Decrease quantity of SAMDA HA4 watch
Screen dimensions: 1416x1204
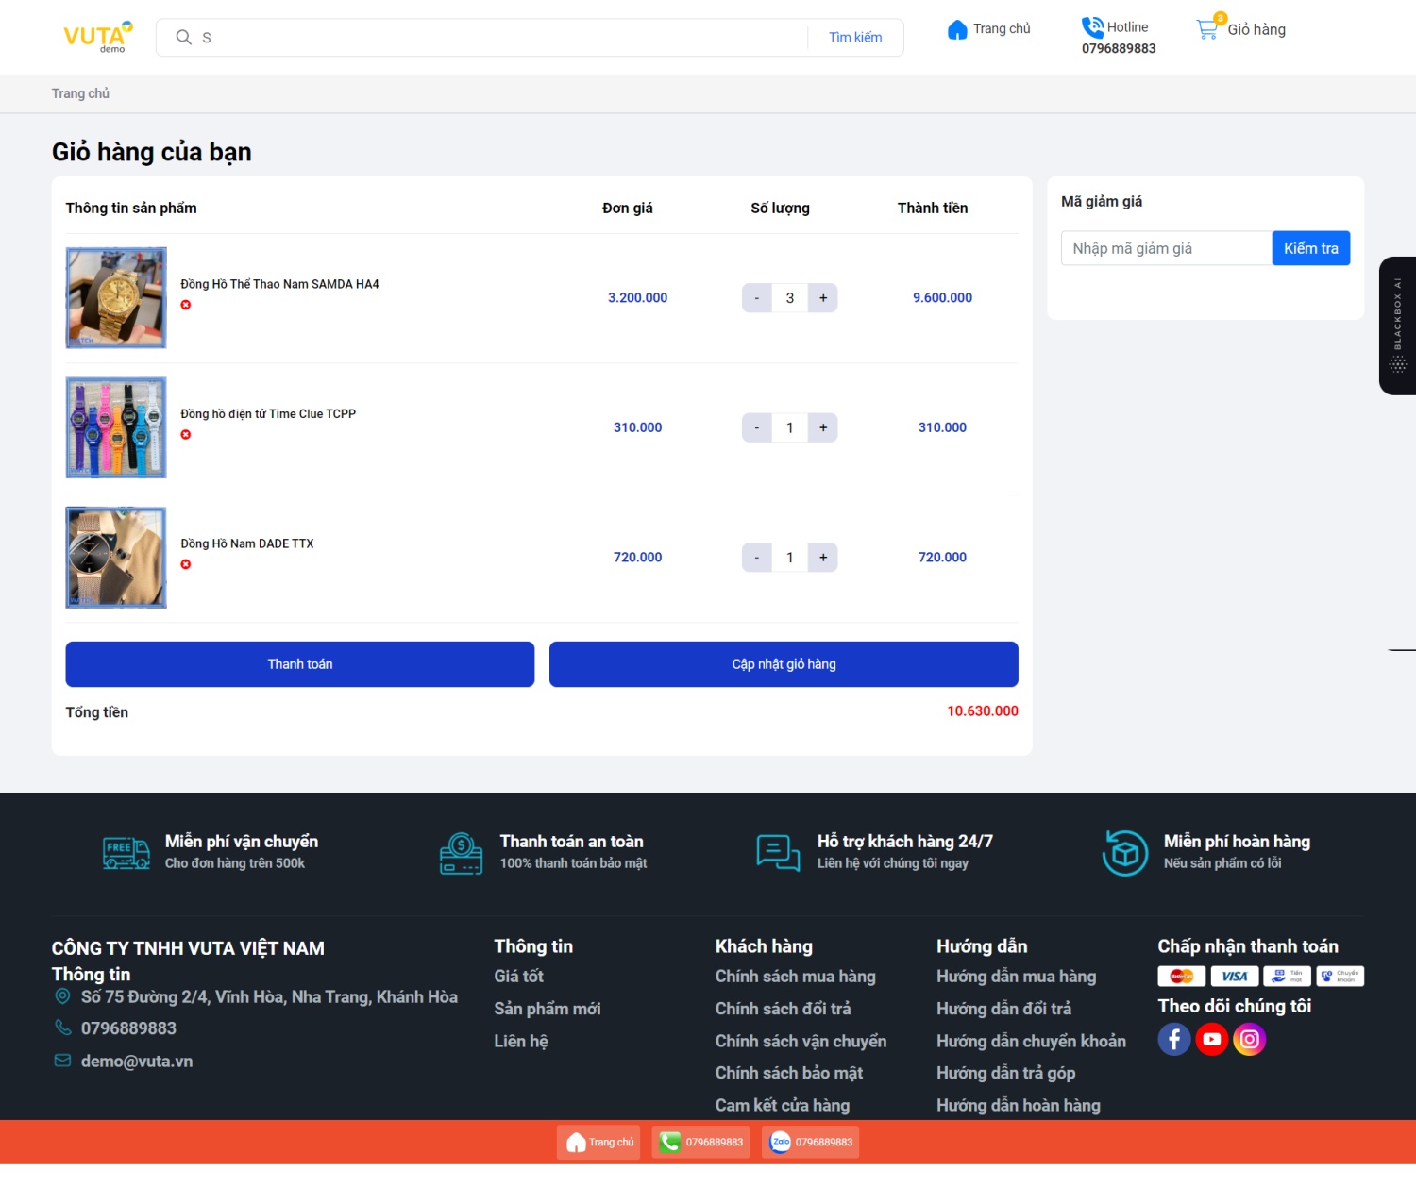[x=756, y=298]
